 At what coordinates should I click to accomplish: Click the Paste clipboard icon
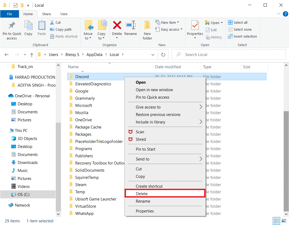tap(42, 25)
